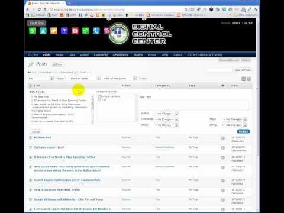284x213 pixels.
Task: Open the bulk edit Author dropdown
Action: [x=167, y=114]
